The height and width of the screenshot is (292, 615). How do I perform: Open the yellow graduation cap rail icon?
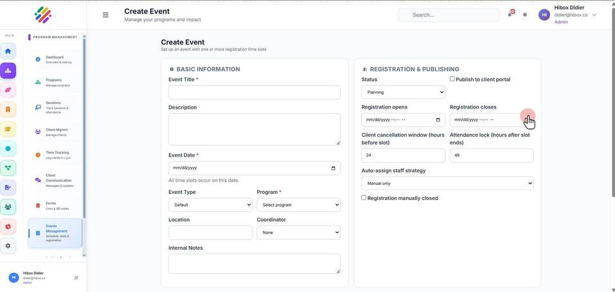[x=8, y=129]
